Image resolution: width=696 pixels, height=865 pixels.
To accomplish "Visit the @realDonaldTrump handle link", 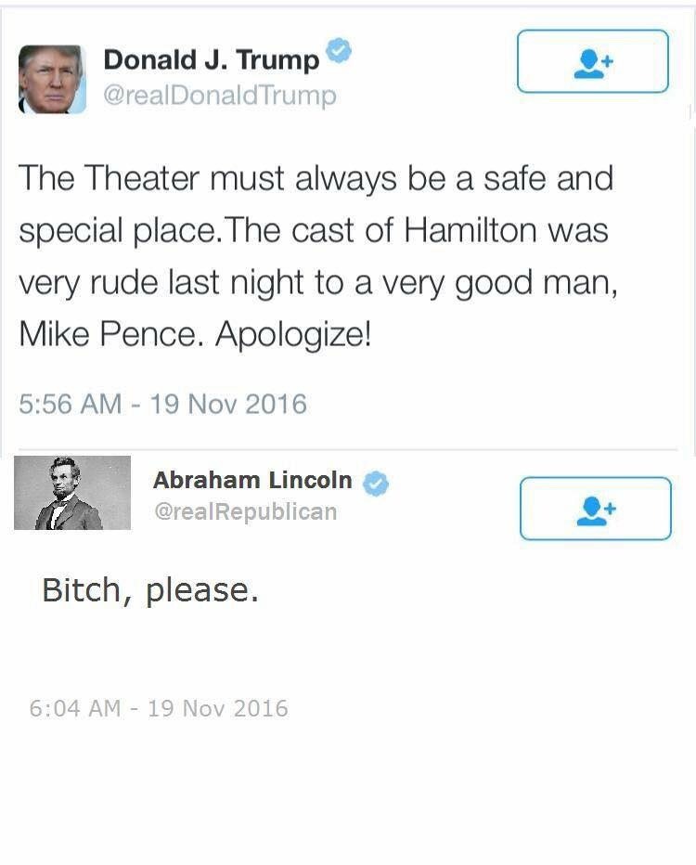I will (220, 96).
